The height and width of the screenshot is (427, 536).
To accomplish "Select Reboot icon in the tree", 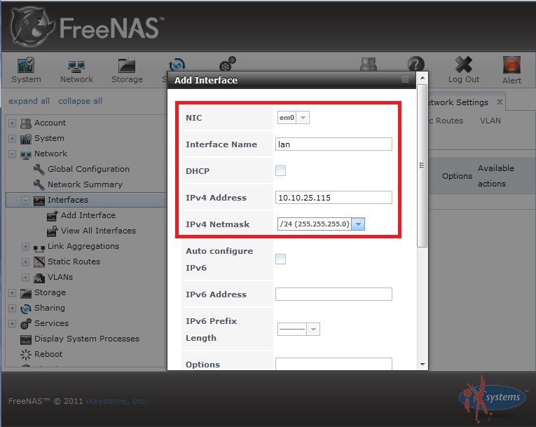I will [26, 354].
